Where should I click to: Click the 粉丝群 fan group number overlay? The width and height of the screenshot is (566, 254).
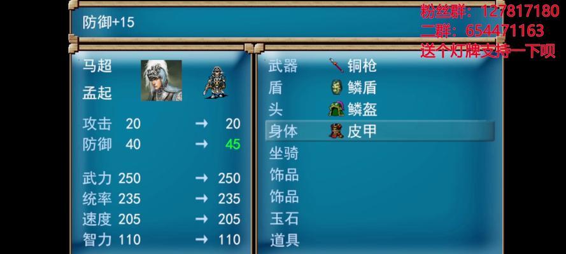(490, 11)
